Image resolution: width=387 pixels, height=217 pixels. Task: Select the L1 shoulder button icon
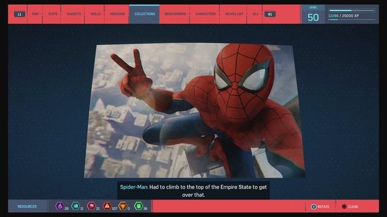[x=19, y=14]
